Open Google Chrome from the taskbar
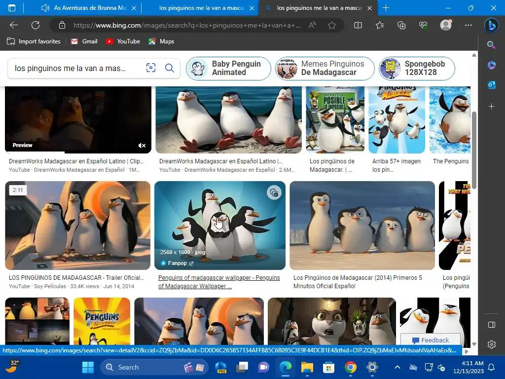505x379 pixels. point(351,367)
